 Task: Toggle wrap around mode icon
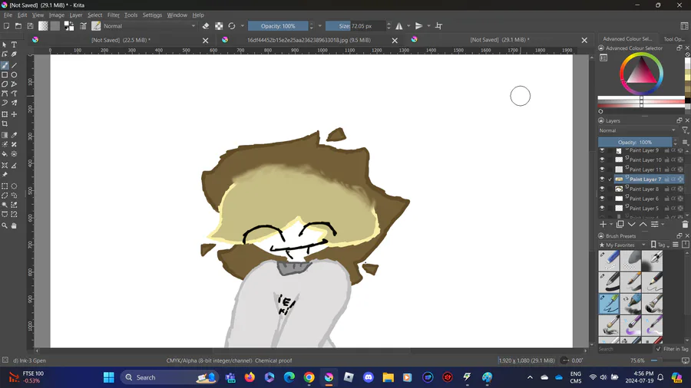pos(438,26)
